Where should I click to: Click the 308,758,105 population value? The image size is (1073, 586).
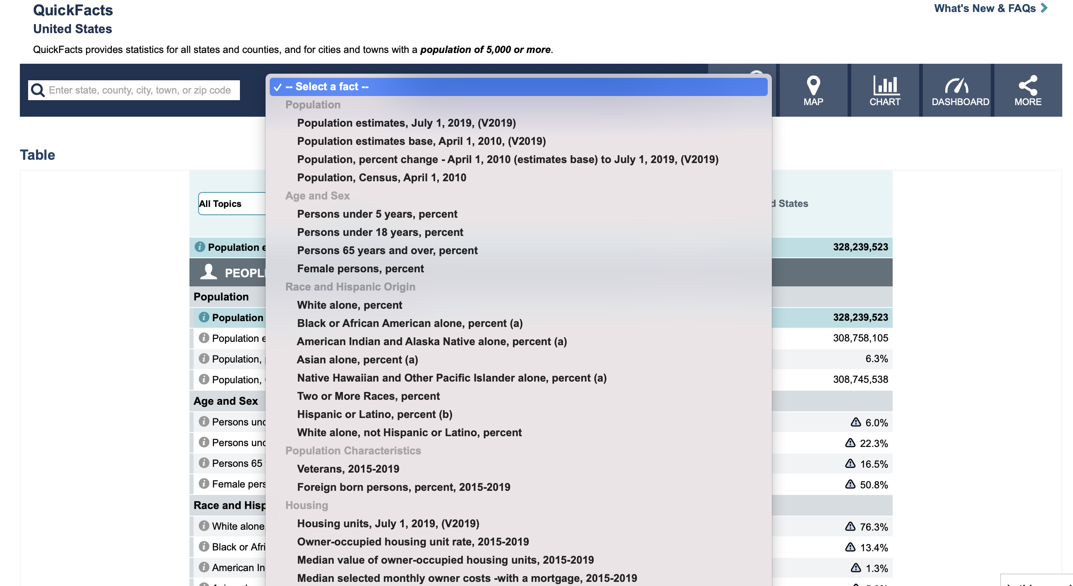coord(860,338)
